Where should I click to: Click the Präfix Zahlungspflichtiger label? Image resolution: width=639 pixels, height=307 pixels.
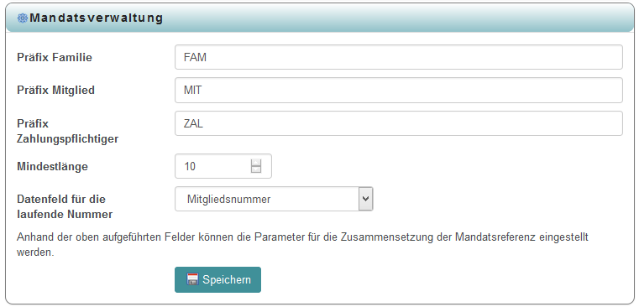pos(68,131)
